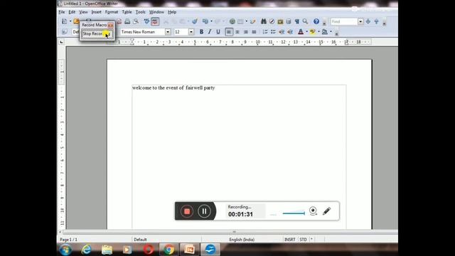Run the Spelling and Grammar check
Image resolution: width=455 pixels, height=256 pixels.
[x=146, y=21]
